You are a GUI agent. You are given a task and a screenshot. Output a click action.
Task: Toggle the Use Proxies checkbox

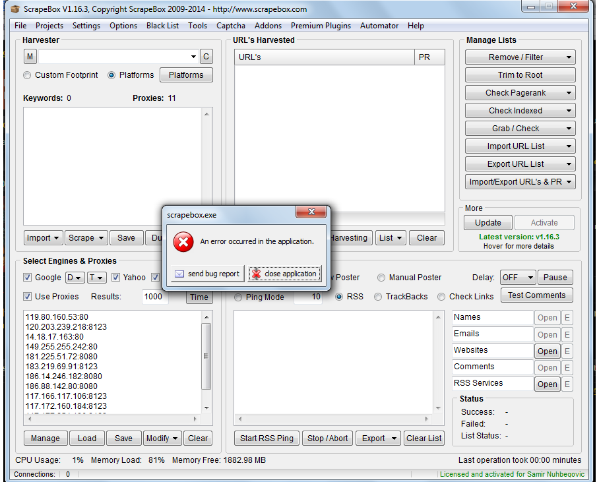coord(28,296)
